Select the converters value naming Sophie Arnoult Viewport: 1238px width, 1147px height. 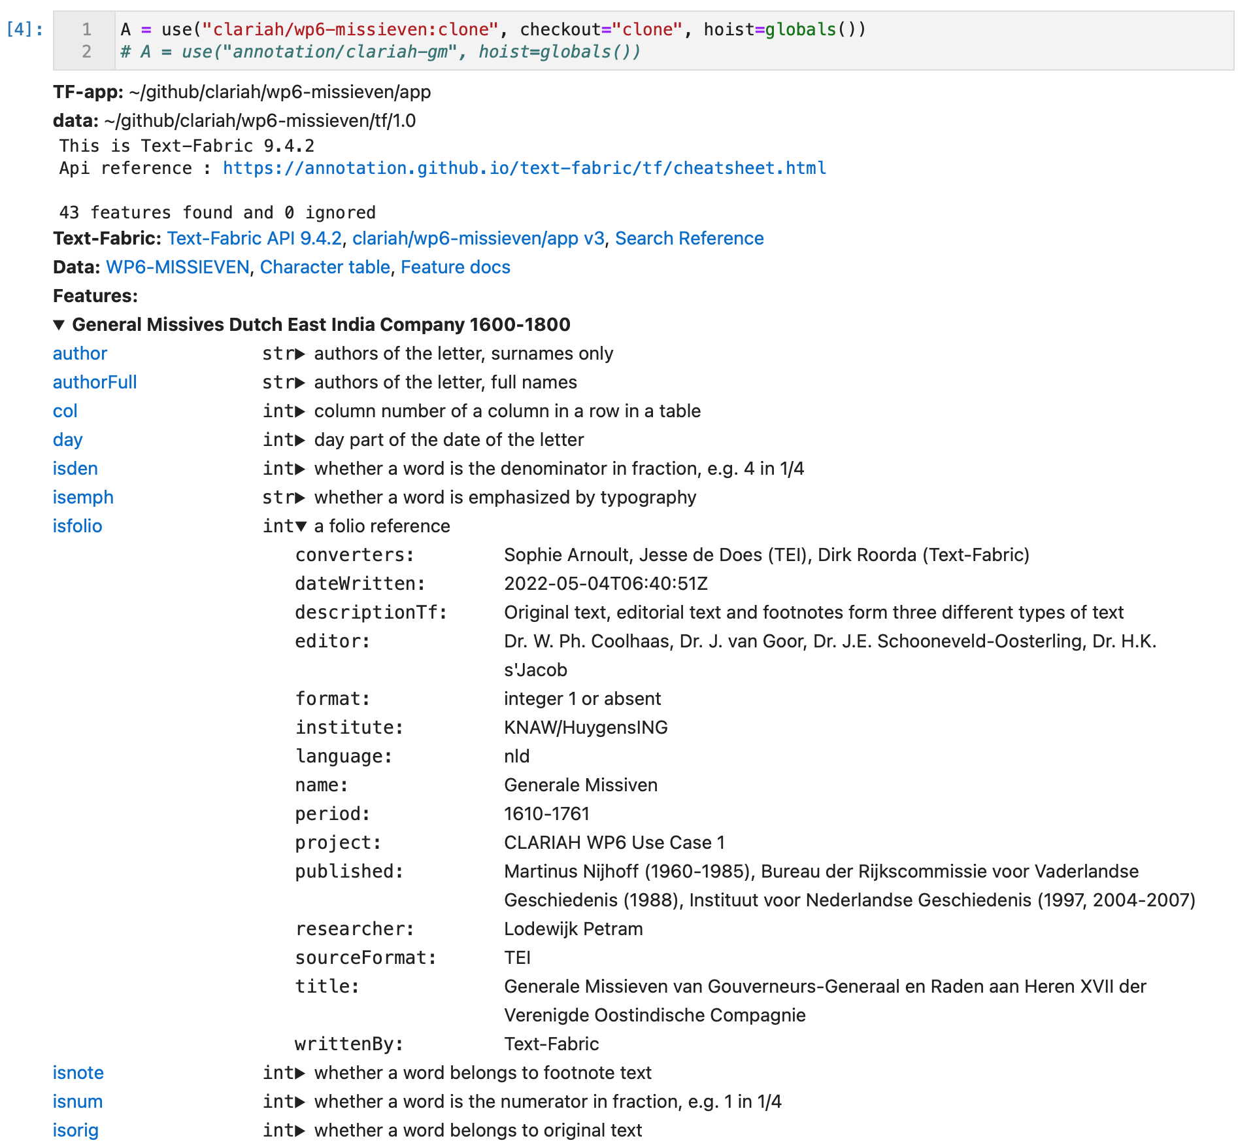[x=767, y=555]
